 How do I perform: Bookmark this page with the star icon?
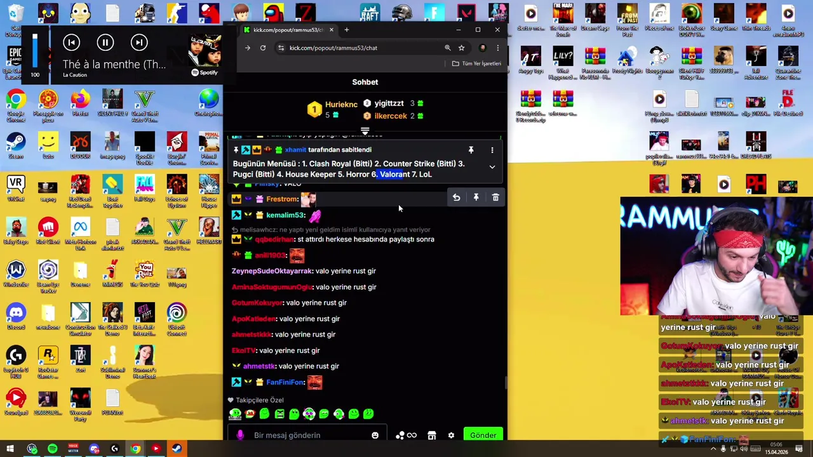(462, 48)
